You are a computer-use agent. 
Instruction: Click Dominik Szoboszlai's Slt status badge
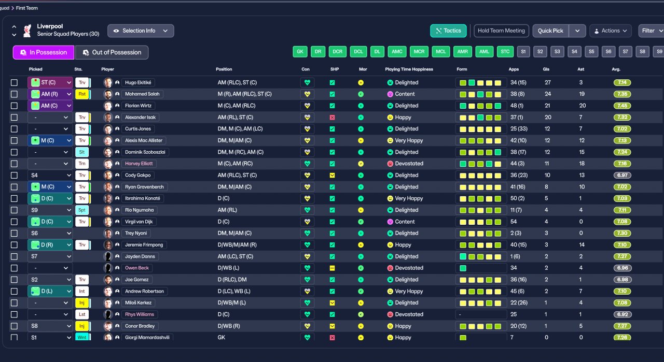tap(82, 152)
